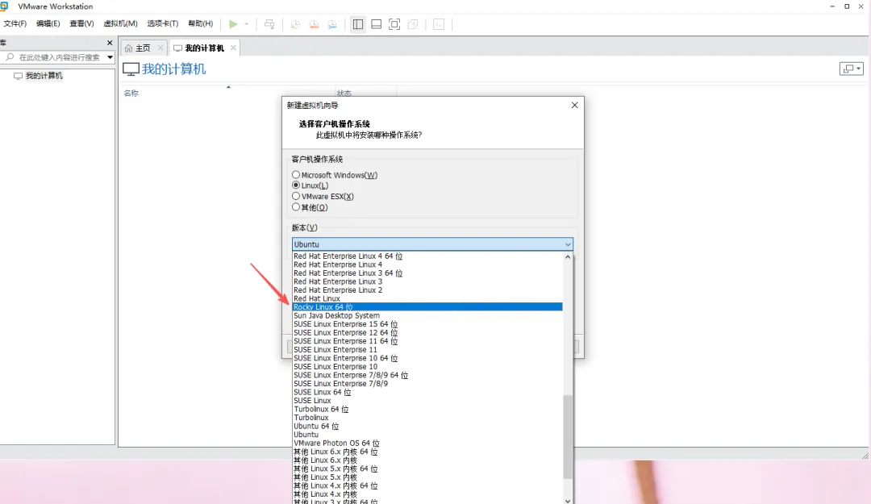Choose SUSE Linux Enterprise 11
This screenshot has width=871, height=504.
click(427, 349)
